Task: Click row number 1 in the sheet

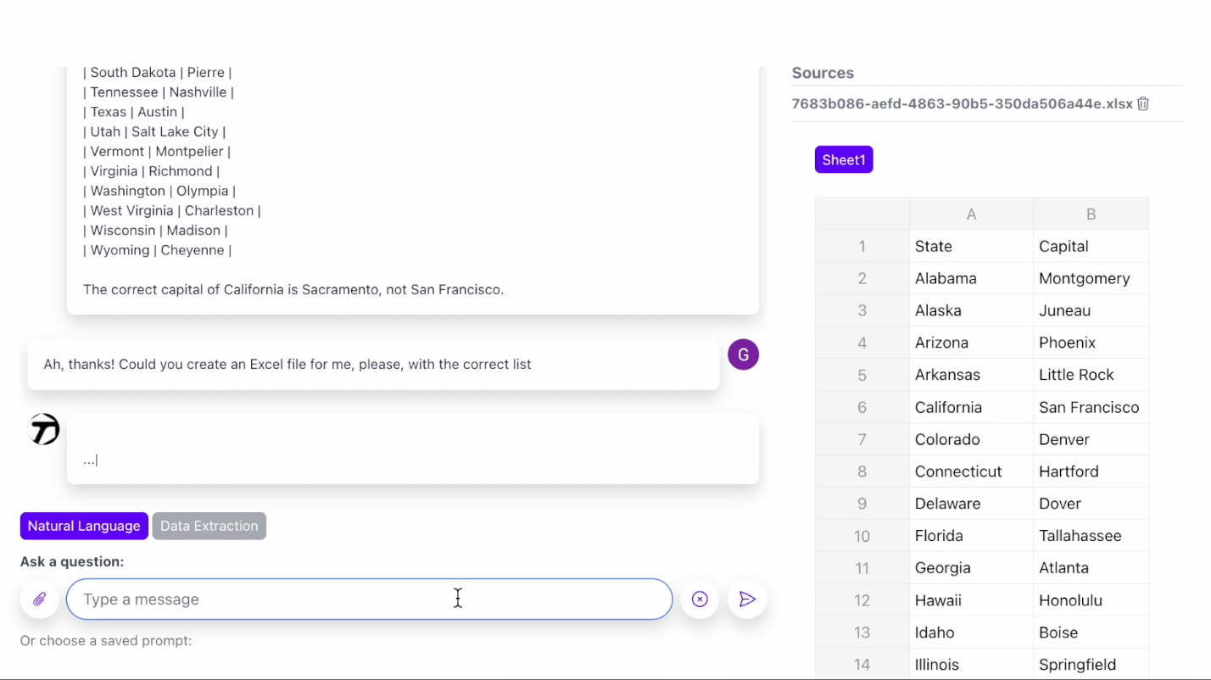Action: click(x=862, y=246)
